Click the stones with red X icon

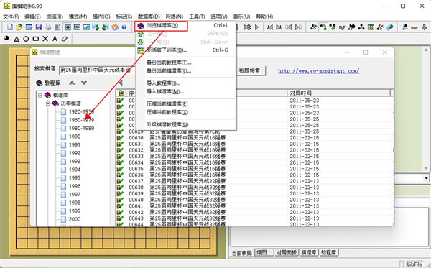(381, 27)
